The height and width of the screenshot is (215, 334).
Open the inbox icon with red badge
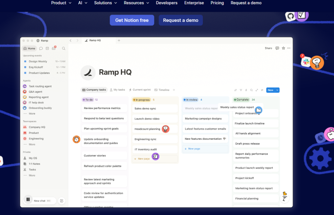(54, 48)
